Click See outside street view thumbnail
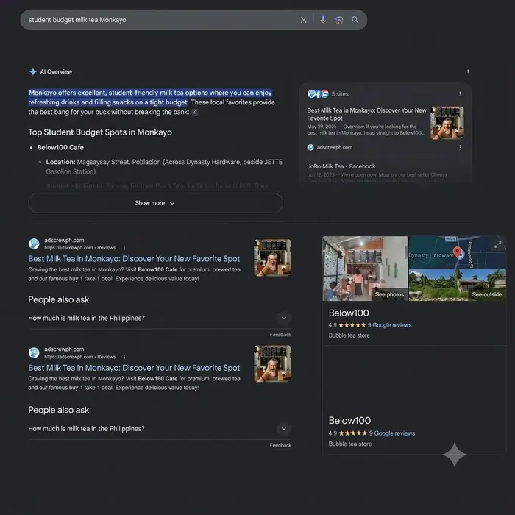Image resolution: width=515 pixels, height=515 pixels. tap(457, 285)
